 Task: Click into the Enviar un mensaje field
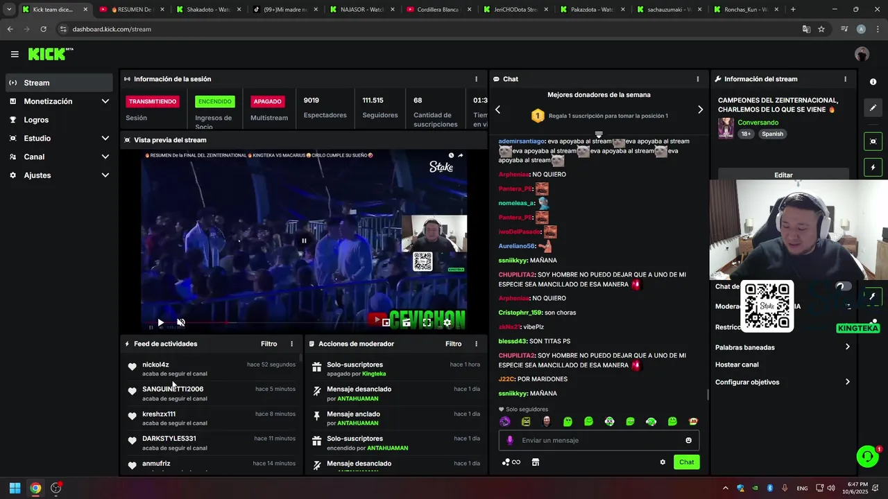(599, 440)
